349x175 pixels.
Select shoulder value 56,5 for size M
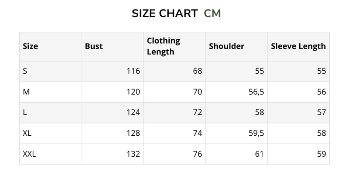click(256, 92)
